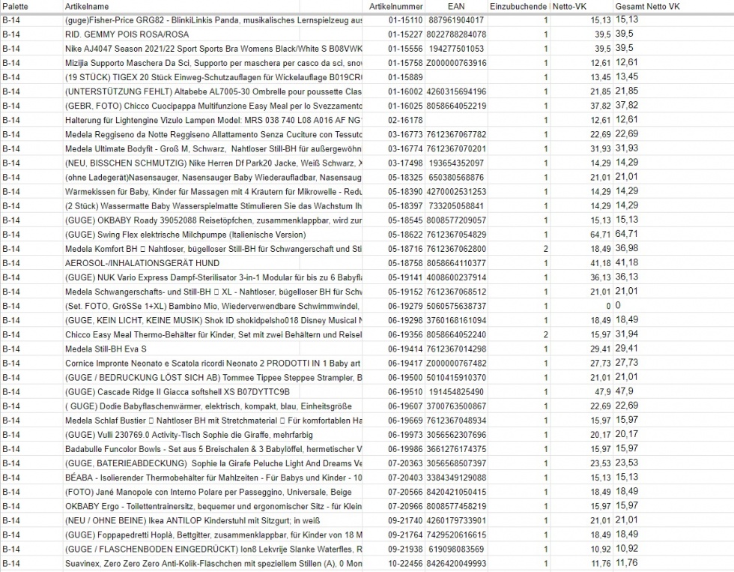Select the Nike Herren Df Park20 Jacke cell

click(x=213, y=163)
